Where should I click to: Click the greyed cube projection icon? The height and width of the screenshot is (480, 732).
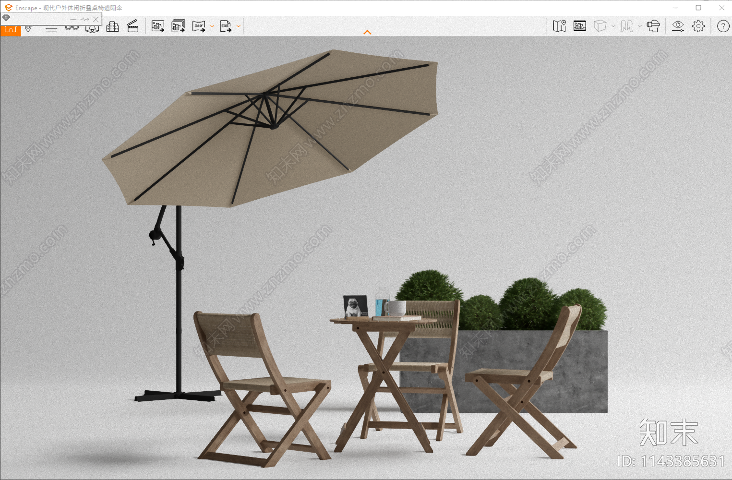click(600, 26)
